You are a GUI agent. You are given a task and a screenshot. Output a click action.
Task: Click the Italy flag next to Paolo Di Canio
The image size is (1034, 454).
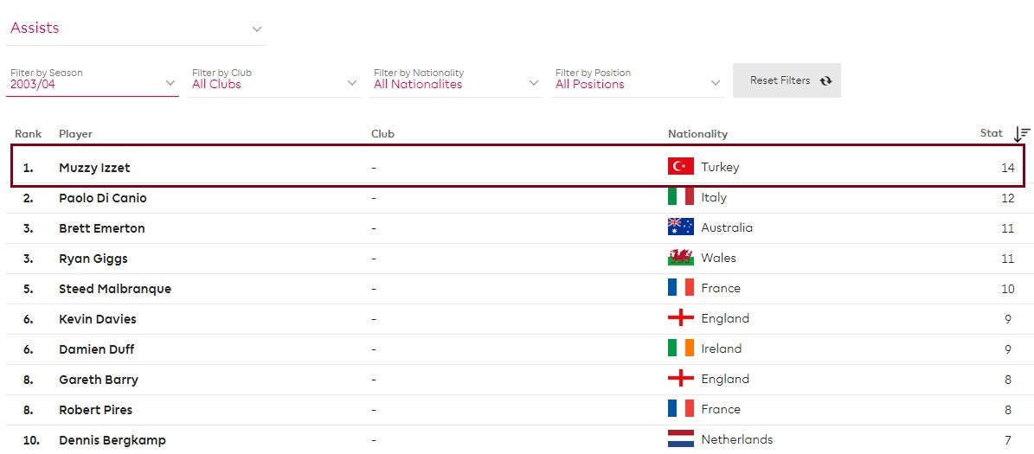tap(680, 197)
